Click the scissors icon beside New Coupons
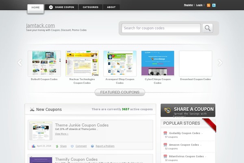 click(32, 109)
